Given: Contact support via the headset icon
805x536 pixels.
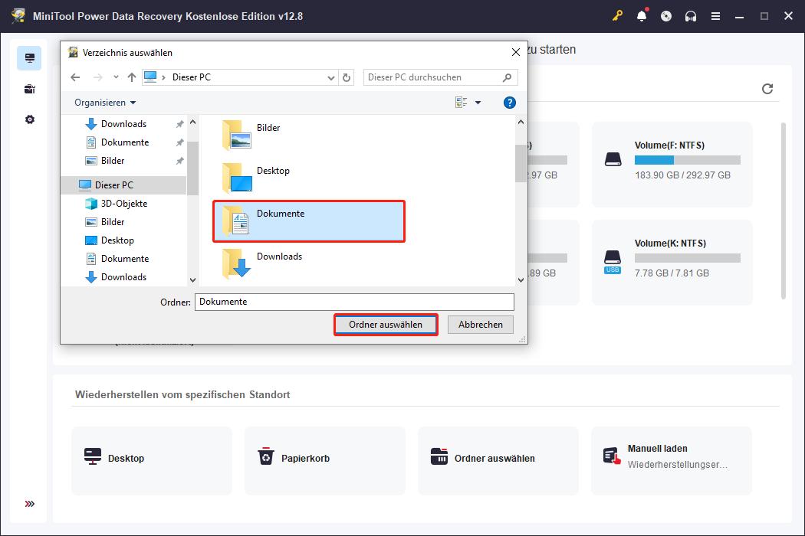Looking at the screenshot, I should pos(691,15).
